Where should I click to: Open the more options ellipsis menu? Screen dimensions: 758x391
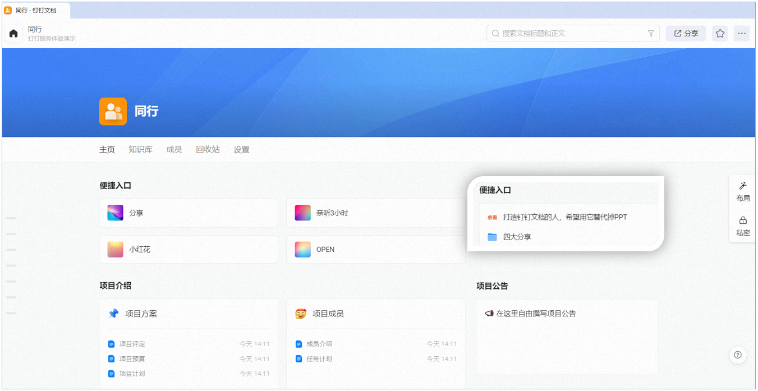tap(742, 34)
